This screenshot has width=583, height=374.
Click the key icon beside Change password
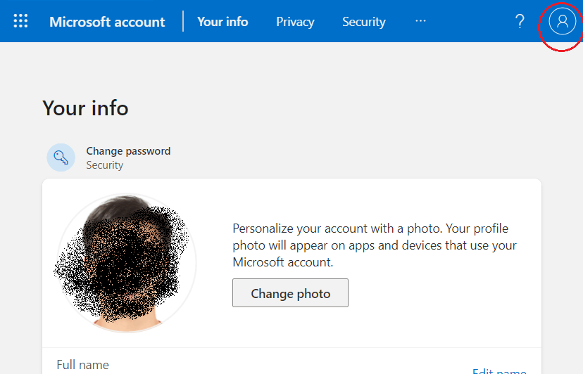click(61, 157)
